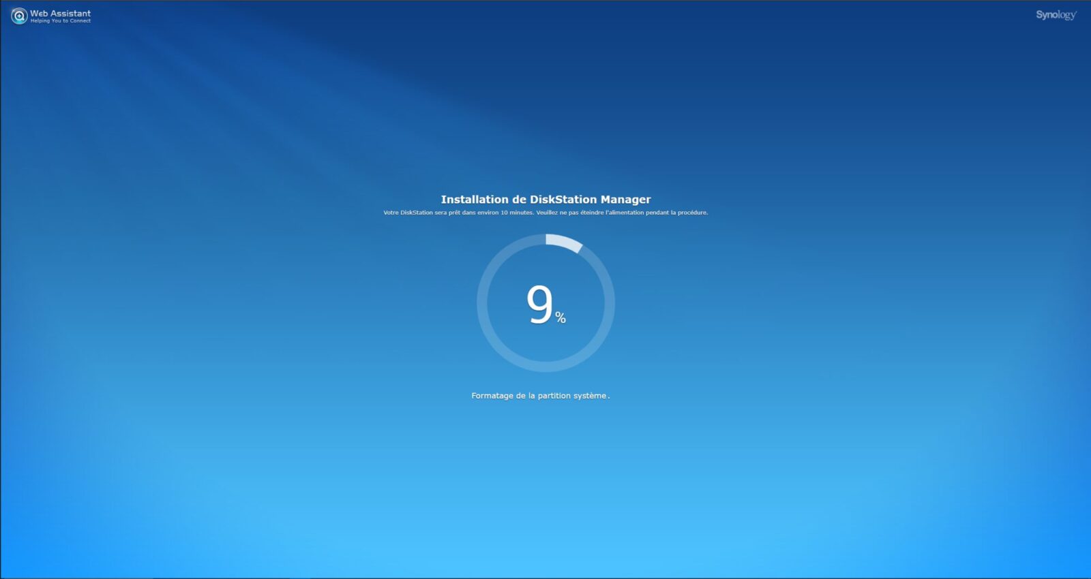Click the "Web Assistant" title text
Image resolution: width=1091 pixels, height=579 pixels.
point(60,13)
